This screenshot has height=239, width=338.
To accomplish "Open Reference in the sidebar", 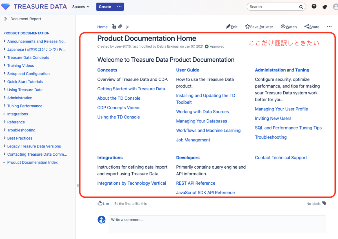I will coord(16,122).
